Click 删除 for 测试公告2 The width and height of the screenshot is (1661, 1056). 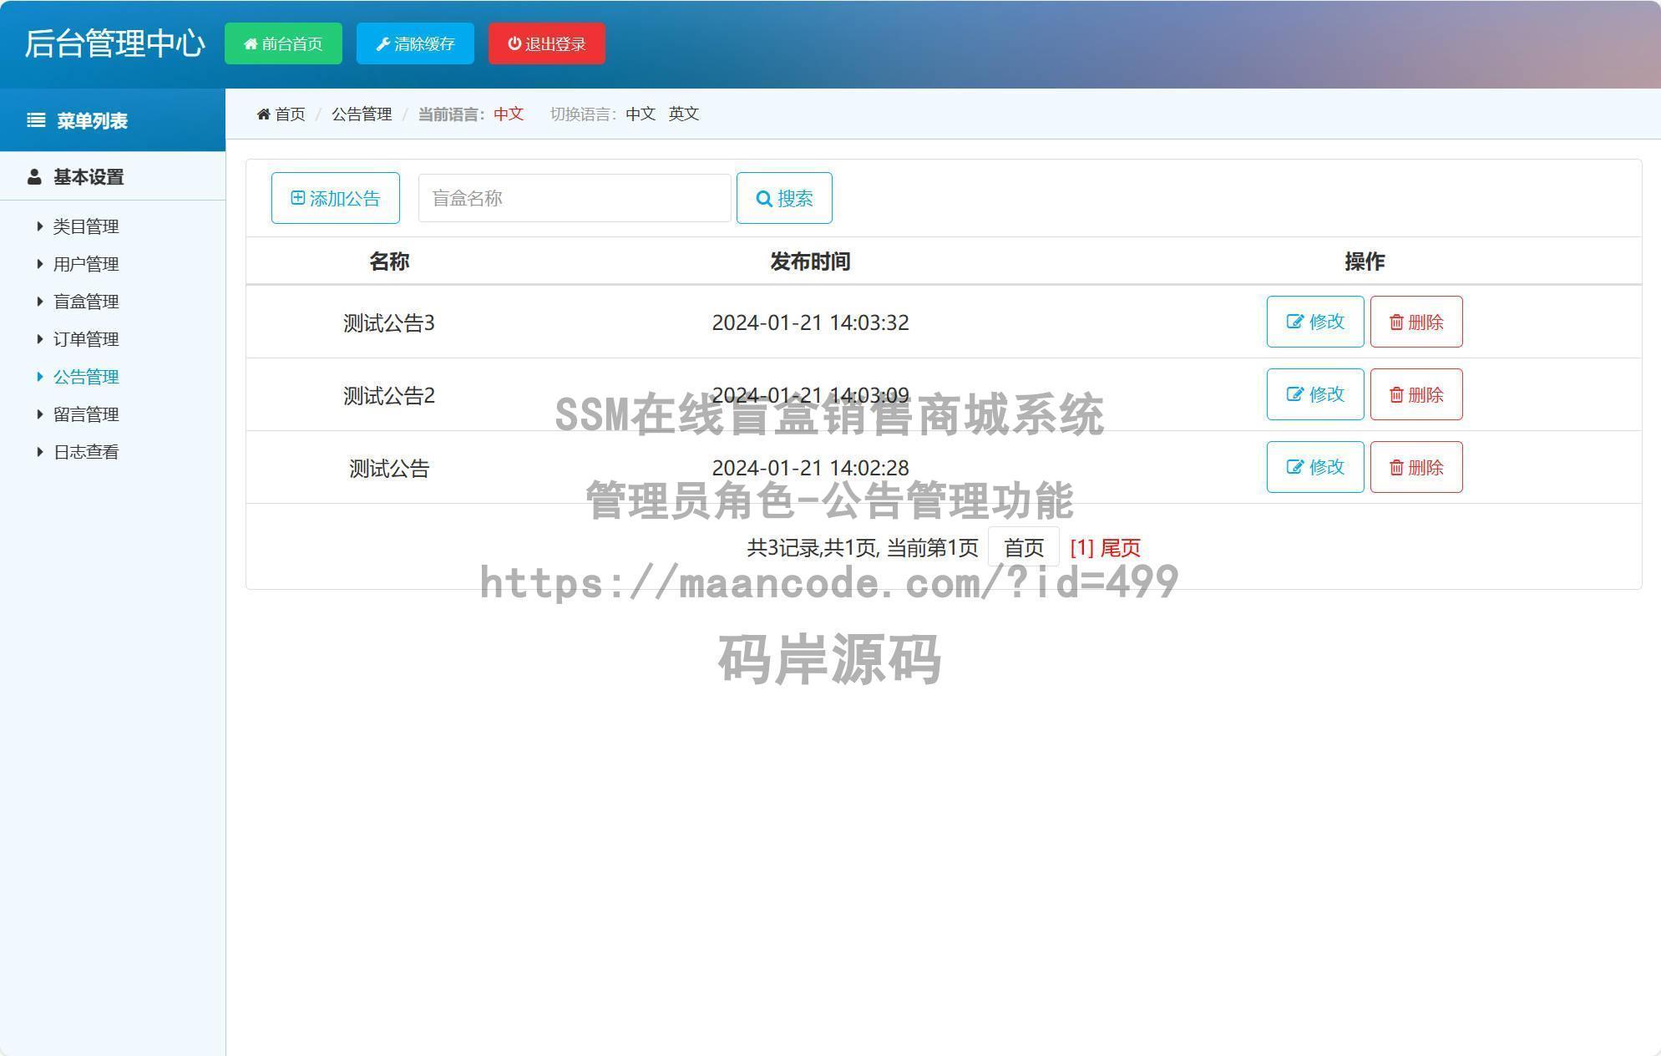pos(1416,394)
